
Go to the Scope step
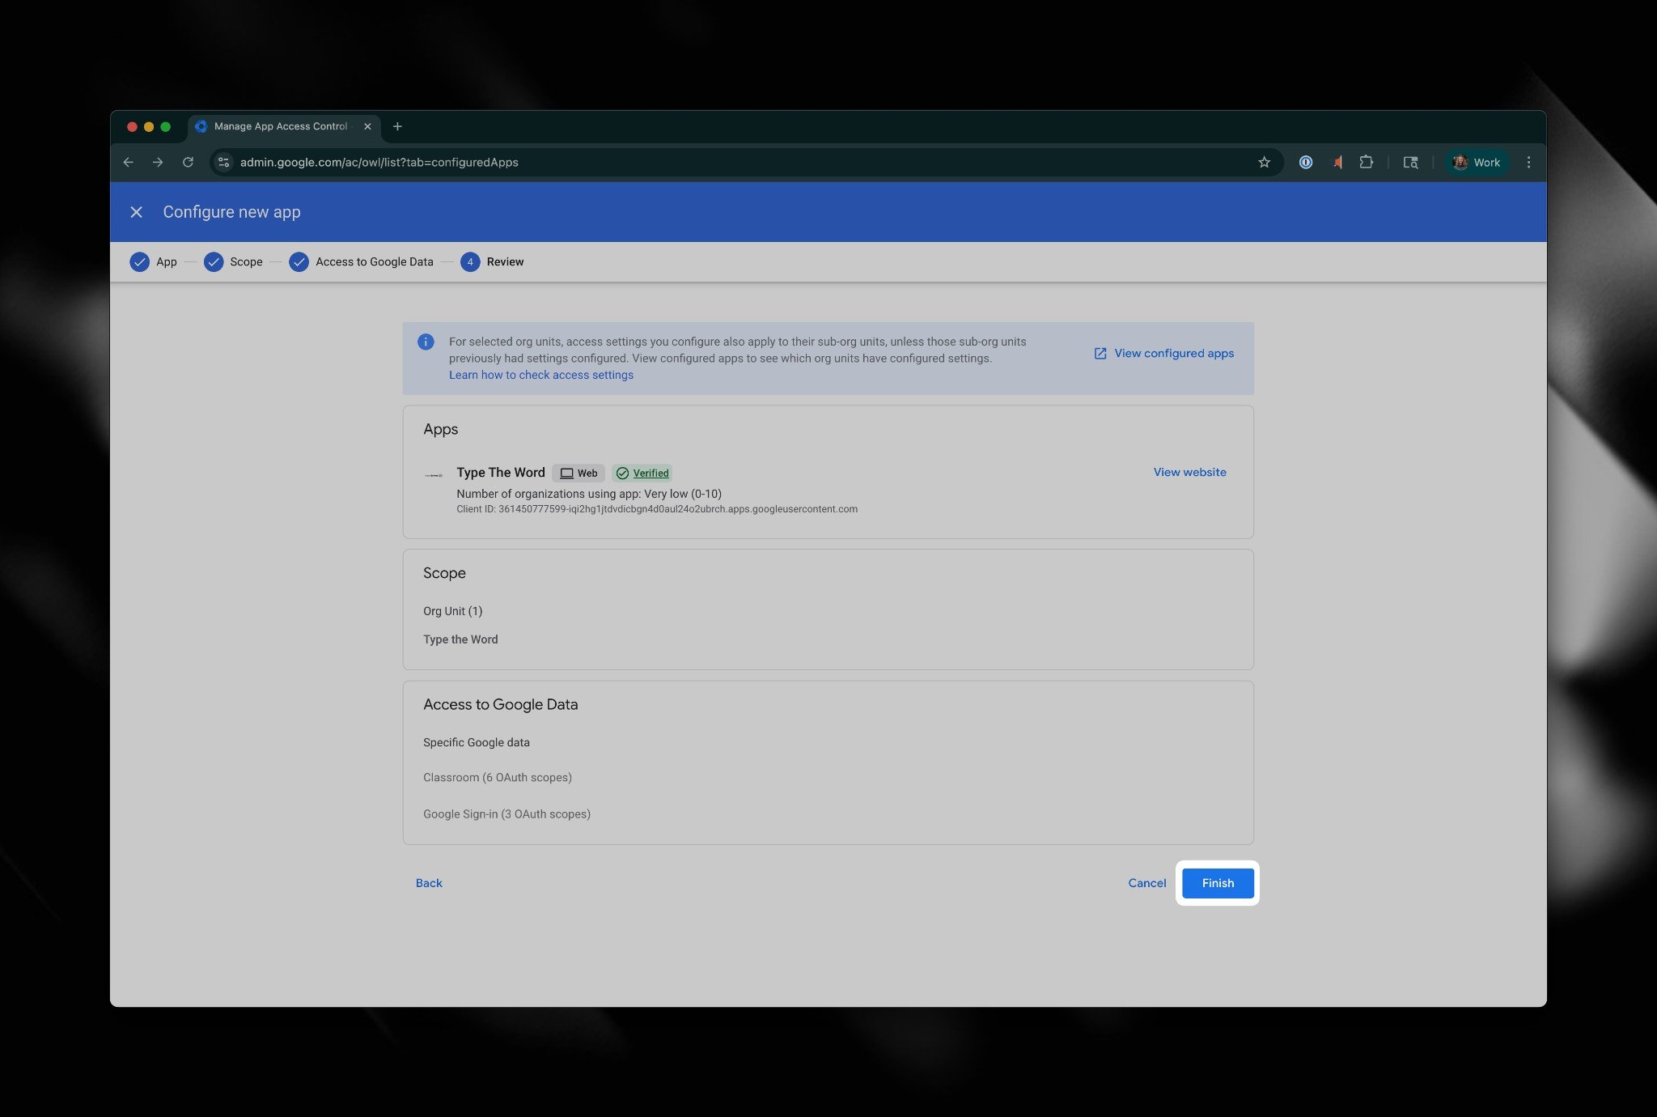234,262
